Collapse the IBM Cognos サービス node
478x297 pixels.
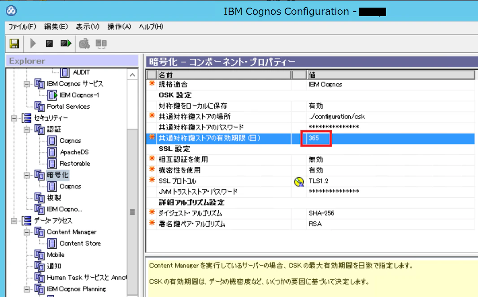27,84
